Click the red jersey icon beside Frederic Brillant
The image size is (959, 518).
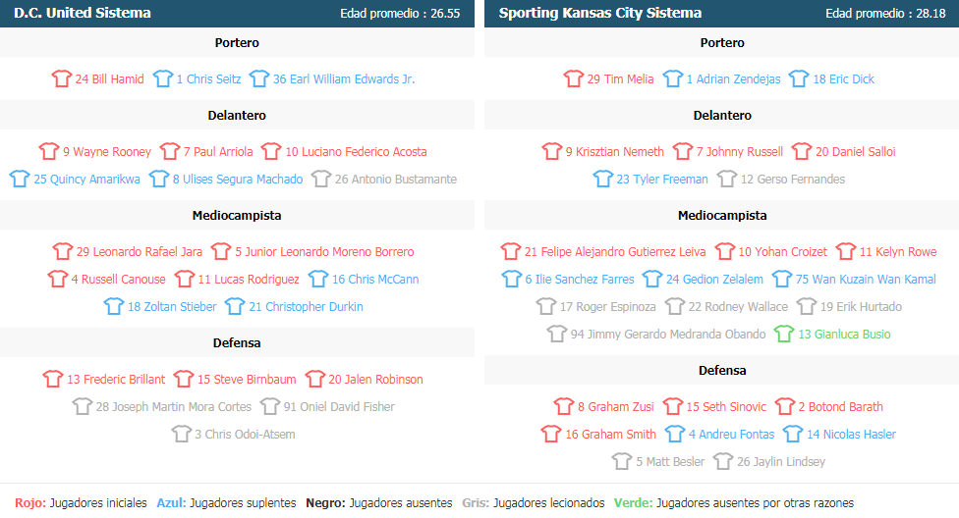click(53, 379)
